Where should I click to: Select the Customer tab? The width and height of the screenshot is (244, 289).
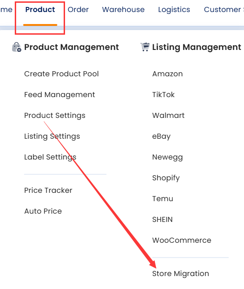pos(222,10)
